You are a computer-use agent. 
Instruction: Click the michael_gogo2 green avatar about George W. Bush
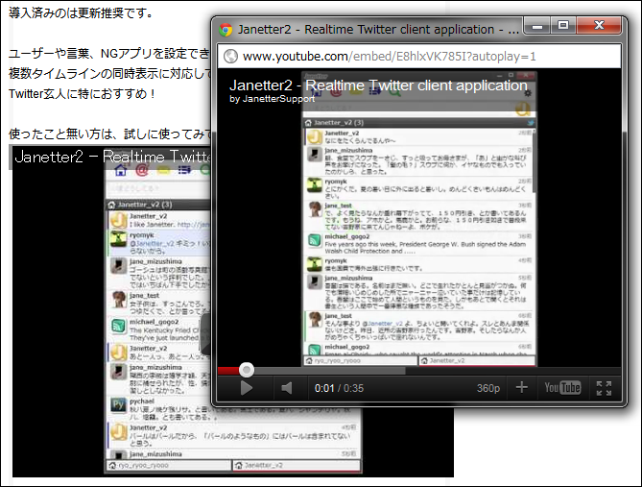point(315,240)
